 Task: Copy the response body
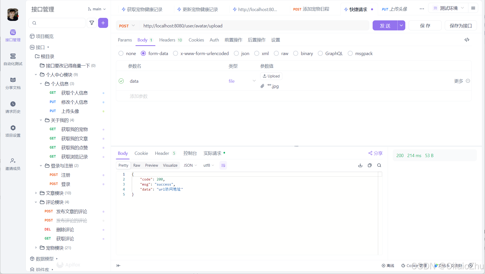tap(370, 165)
